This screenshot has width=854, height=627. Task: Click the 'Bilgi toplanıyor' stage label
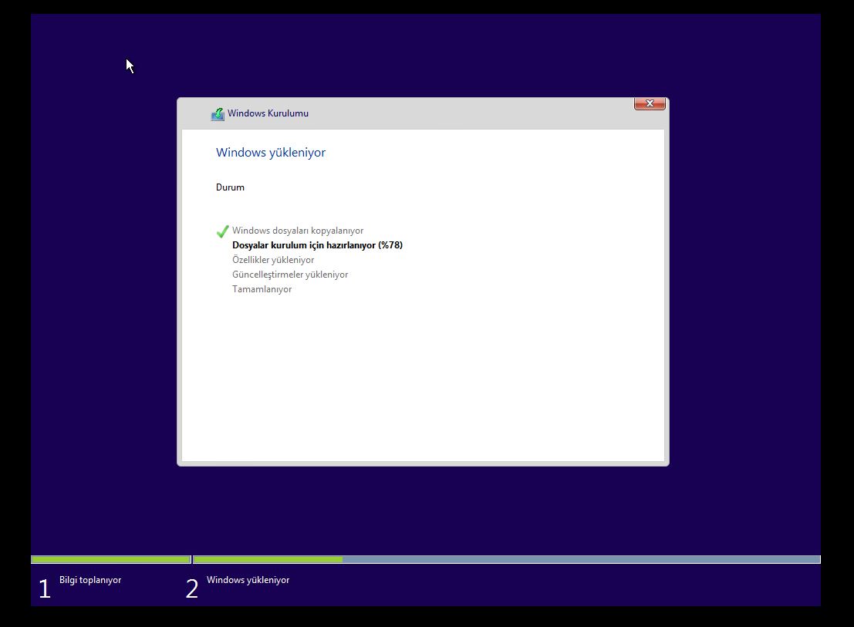[x=90, y=580]
